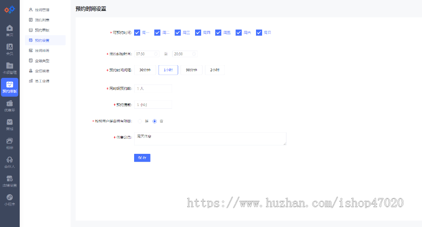Click the 预约提前 field showing 1 小时
Image resolution: width=422 pixels, height=227 pixels.
[153, 105]
